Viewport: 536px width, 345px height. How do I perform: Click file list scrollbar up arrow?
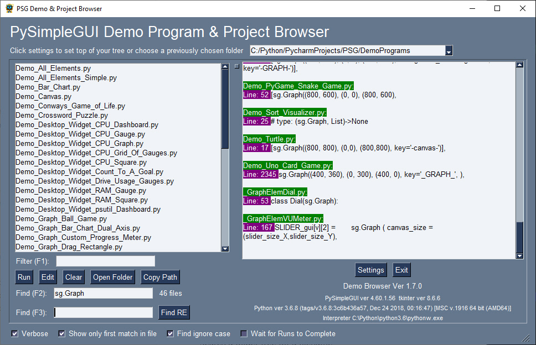pos(225,67)
